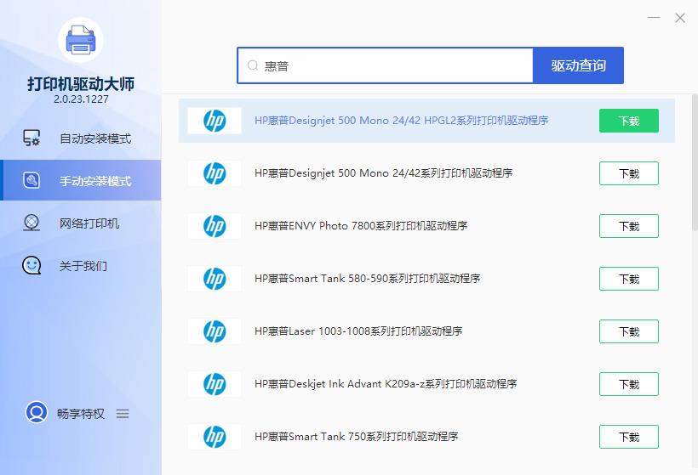The height and width of the screenshot is (475, 698).
Task: Focus the search field containing 惠普
Action: pyautogui.click(x=385, y=65)
